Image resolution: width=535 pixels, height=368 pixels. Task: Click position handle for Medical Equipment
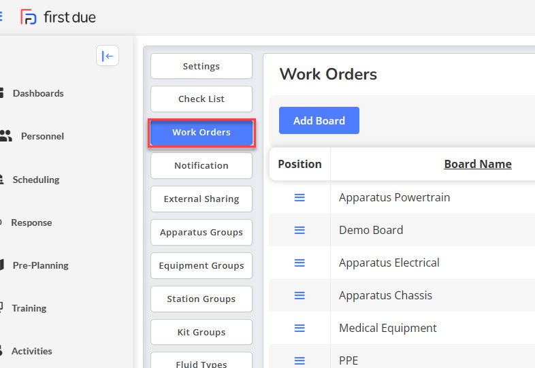point(299,328)
